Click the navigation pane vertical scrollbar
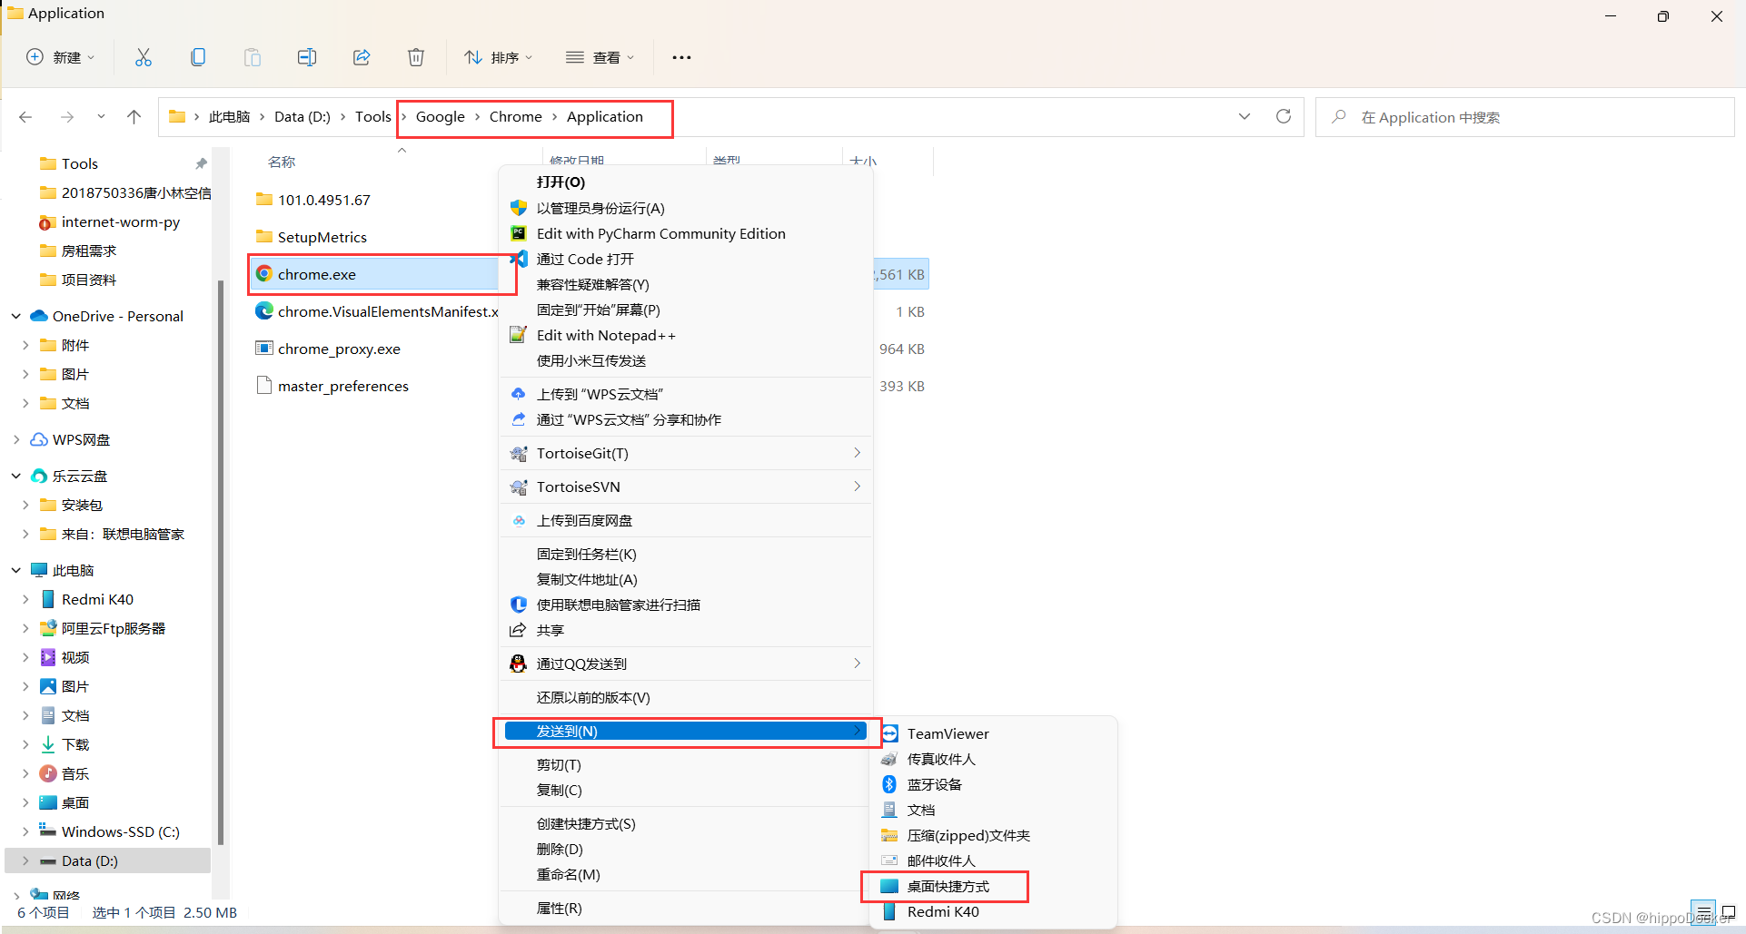Viewport: 1746px width, 934px height. 220,563
